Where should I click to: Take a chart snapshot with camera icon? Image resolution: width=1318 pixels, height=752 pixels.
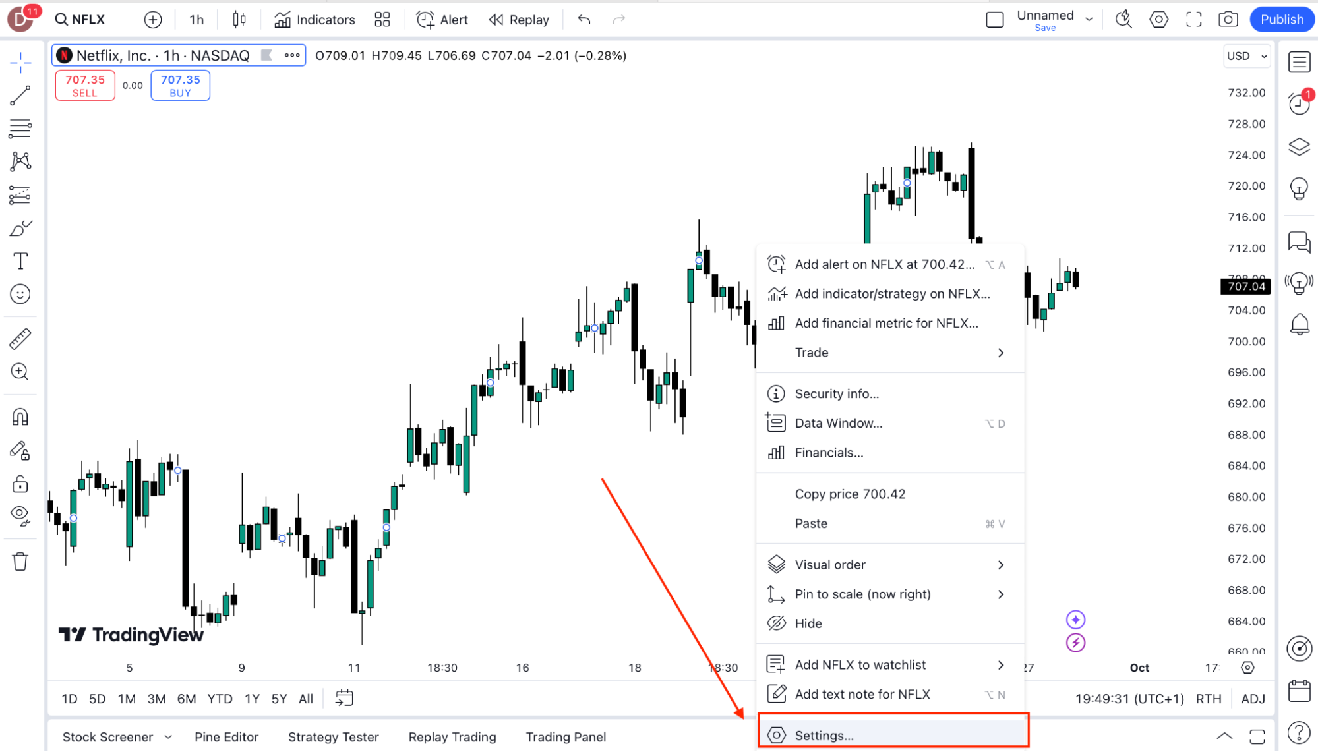(1228, 19)
